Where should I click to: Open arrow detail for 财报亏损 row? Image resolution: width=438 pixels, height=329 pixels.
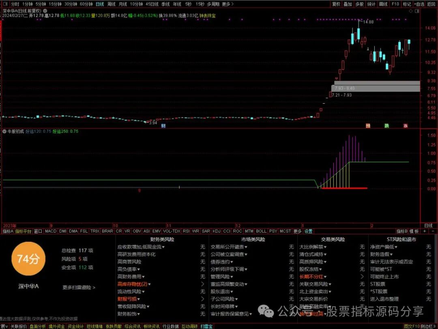(202, 299)
